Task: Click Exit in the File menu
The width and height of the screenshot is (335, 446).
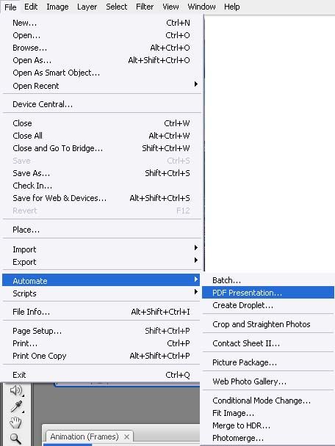Action: pyautogui.click(x=101, y=375)
